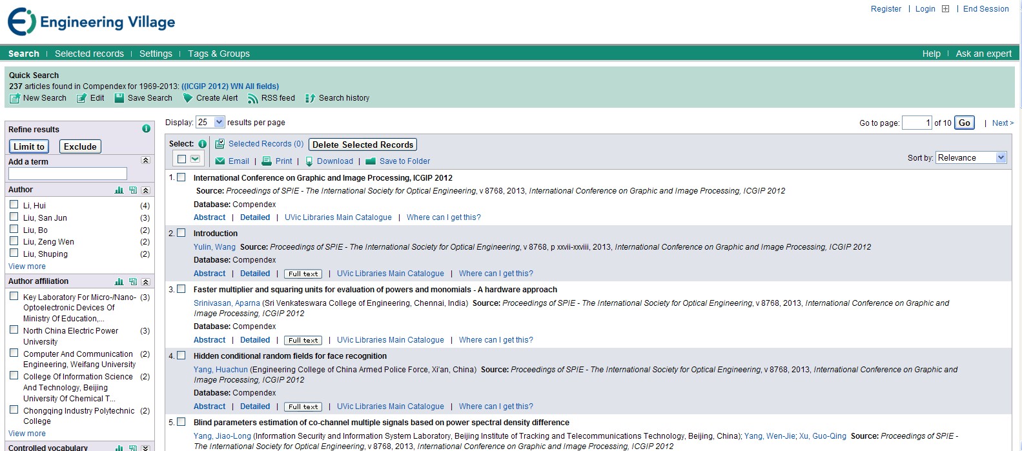
Task: Open the results per page dropdown
Action: (210, 122)
